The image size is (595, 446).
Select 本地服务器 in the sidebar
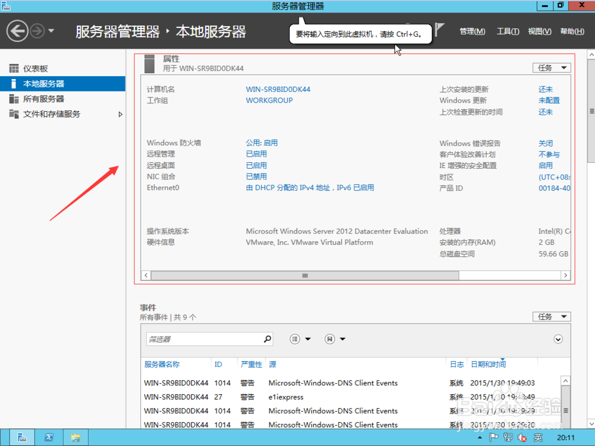(x=62, y=84)
